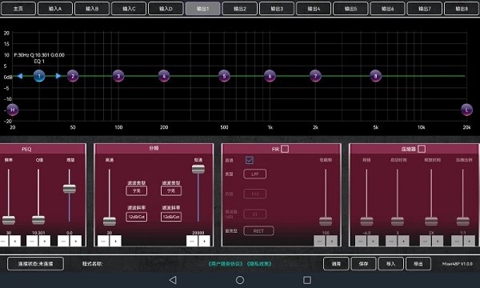480x288 pixels.
Task: Switch to the 输入D tab
Action: click(166, 9)
